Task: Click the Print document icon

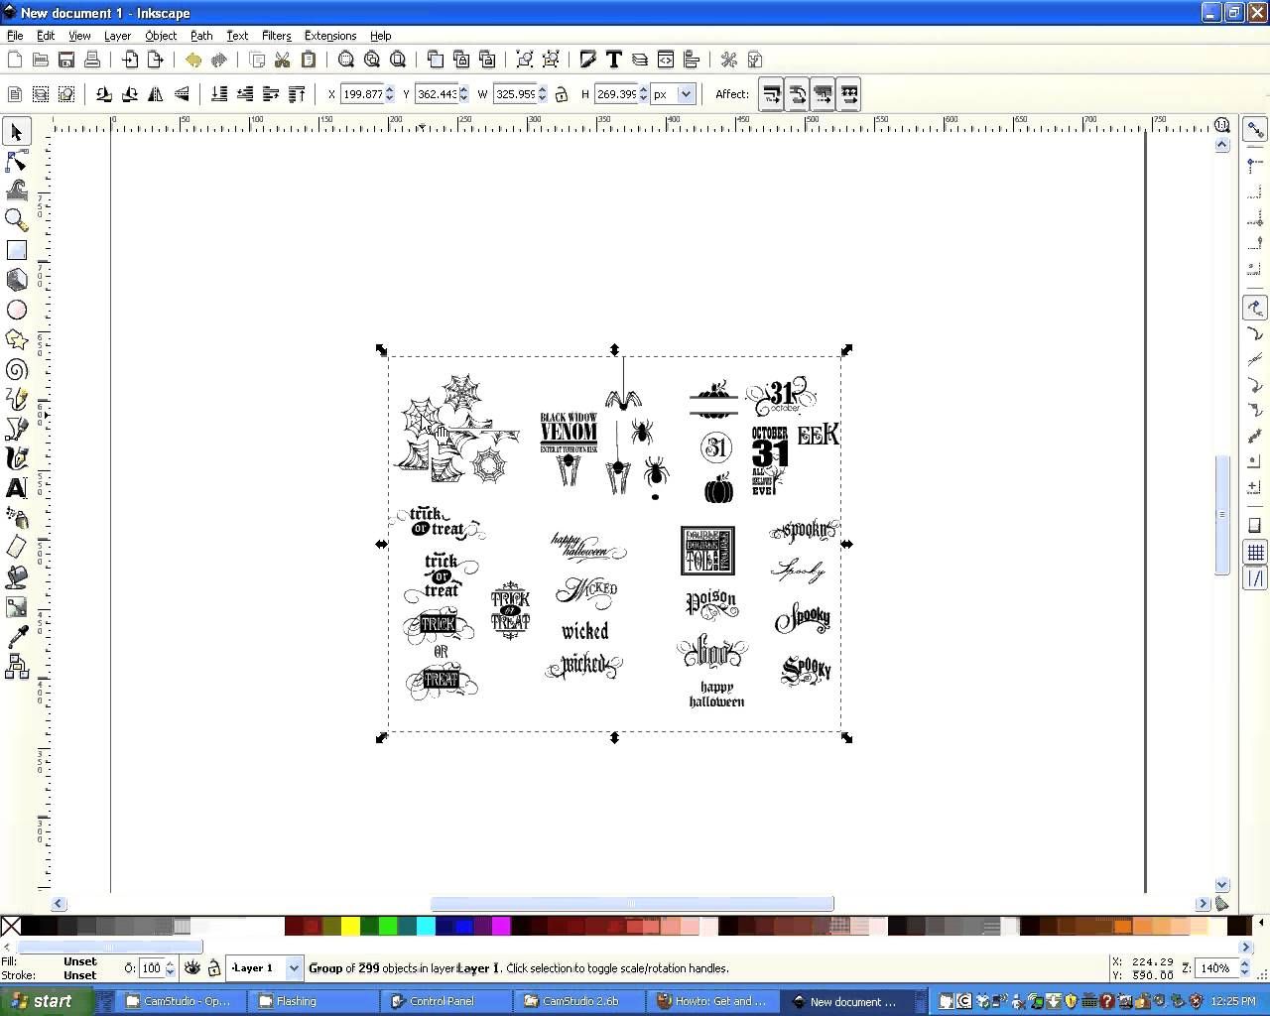Action: point(92,60)
